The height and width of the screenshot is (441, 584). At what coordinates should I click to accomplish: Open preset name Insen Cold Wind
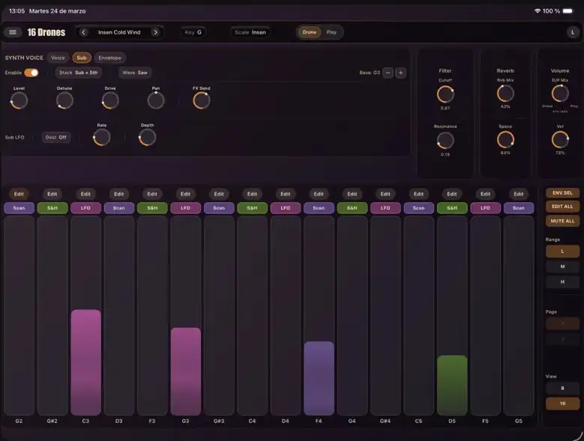(119, 32)
